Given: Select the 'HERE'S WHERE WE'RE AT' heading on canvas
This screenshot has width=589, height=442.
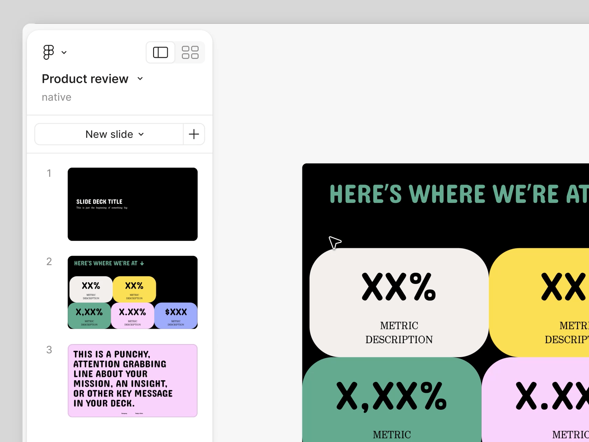Looking at the screenshot, I should pyautogui.click(x=459, y=194).
